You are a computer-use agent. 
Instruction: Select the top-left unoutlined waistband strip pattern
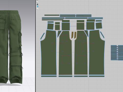[52, 15]
